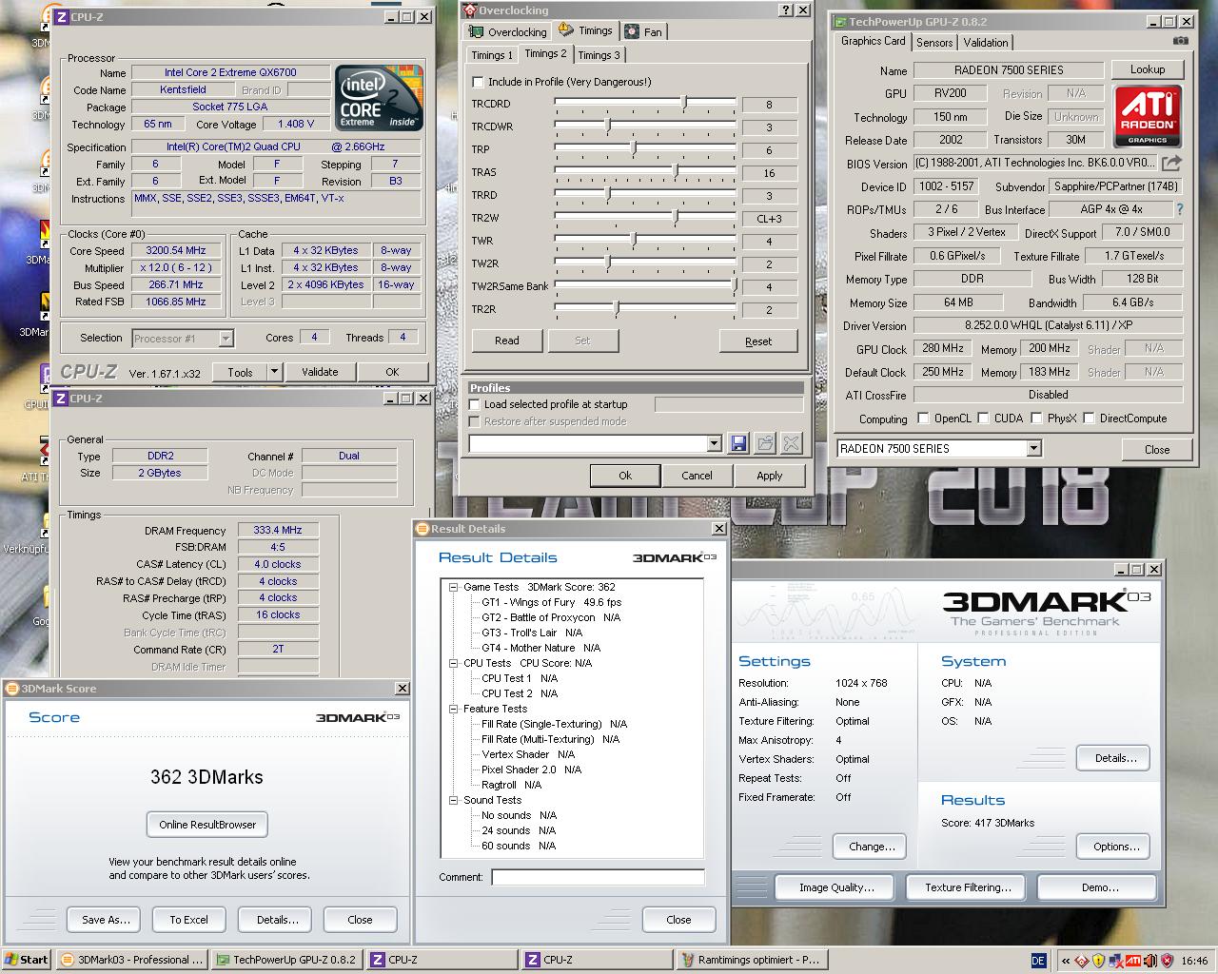This screenshot has width=1218, height=974.
Task: Collapse the Game Tests tree node
Action: [x=454, y=587]
